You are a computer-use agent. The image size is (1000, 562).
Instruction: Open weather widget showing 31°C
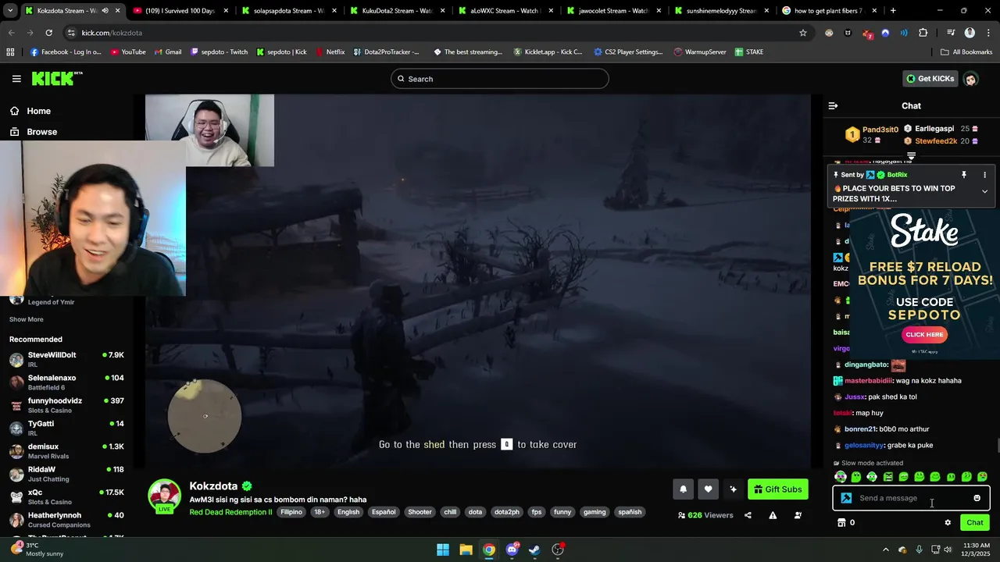(36, 550)
